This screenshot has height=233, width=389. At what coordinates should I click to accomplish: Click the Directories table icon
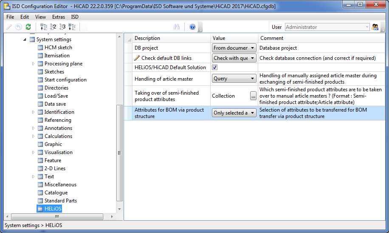pyautogui.click(x=40, y=88)
